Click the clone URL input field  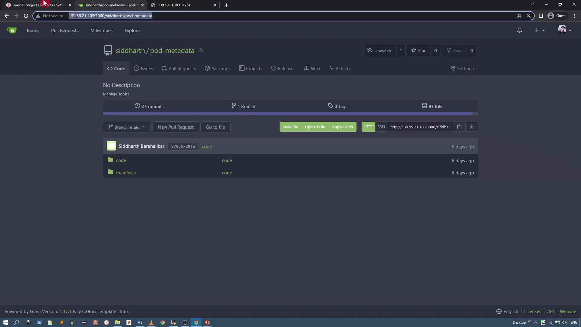click(x=420, y=127)
